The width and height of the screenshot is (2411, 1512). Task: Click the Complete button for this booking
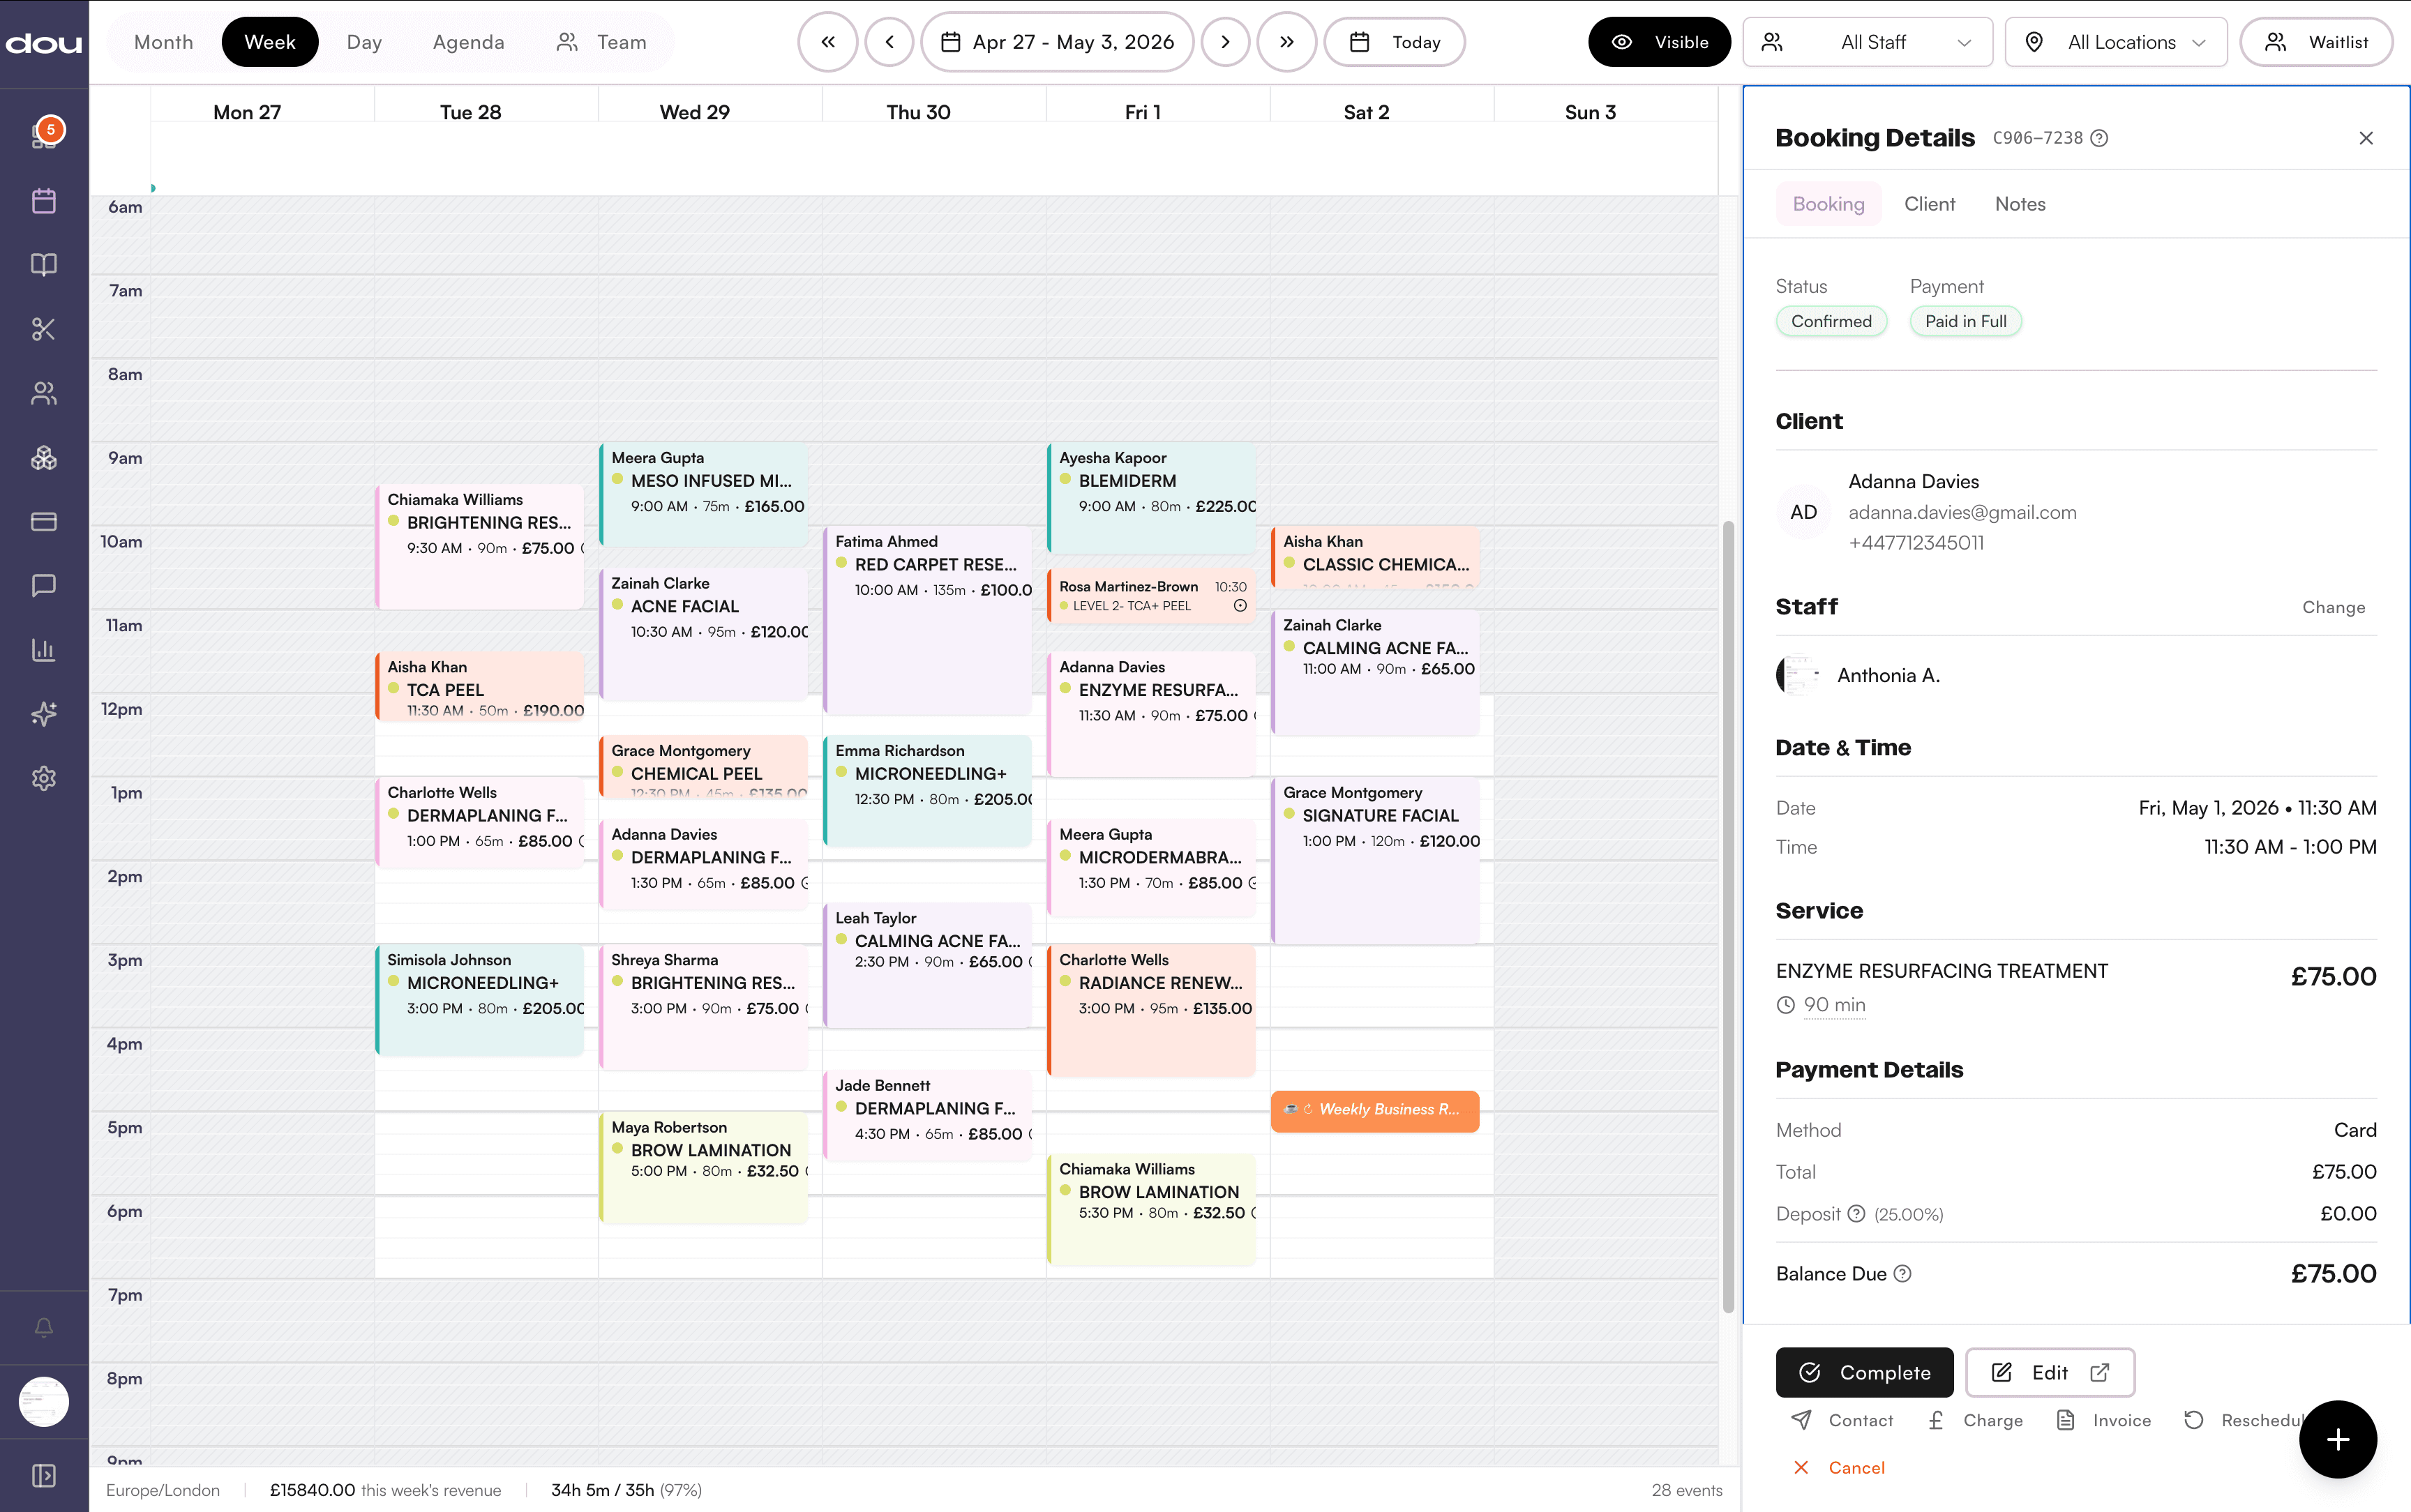pyautogui.click(x=1864, y=1372)
